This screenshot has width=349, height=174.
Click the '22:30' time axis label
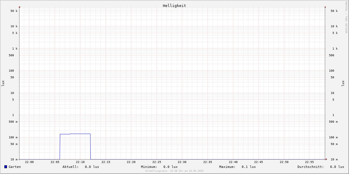coord(182,162)
